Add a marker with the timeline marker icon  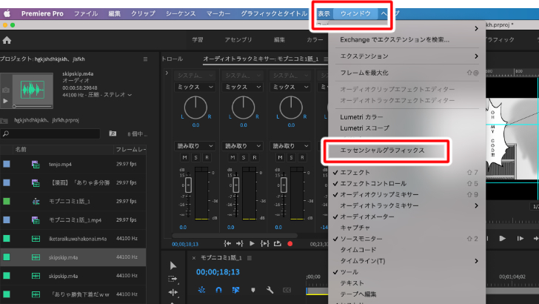click(253, 290)
